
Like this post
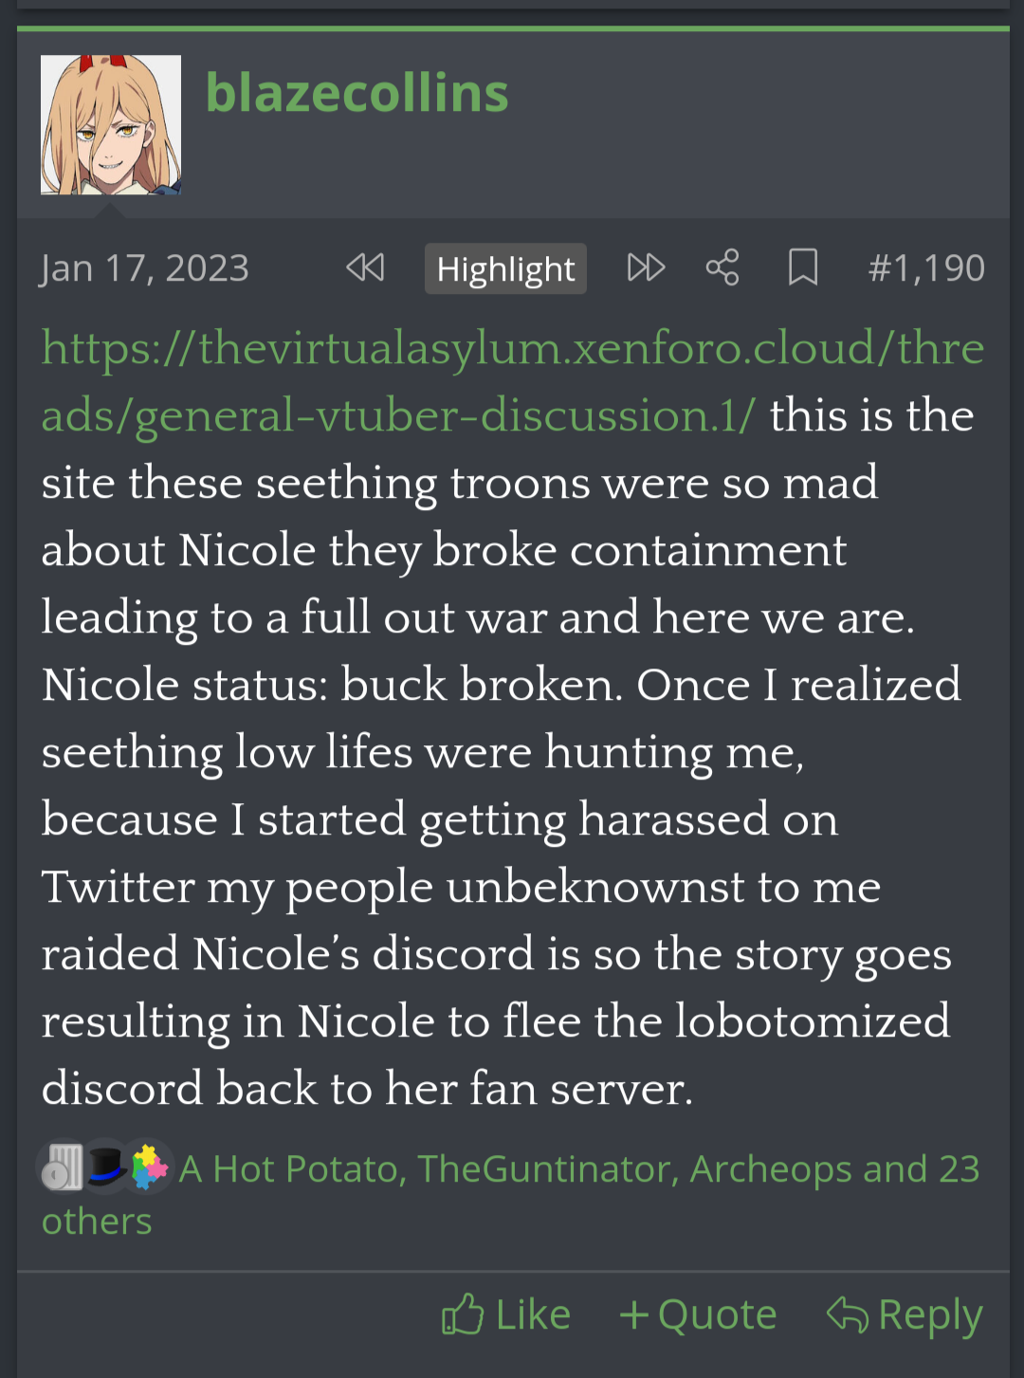[x=506, y=1315]
